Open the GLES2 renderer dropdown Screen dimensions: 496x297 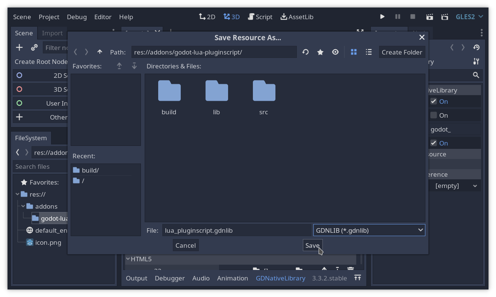coord(470,17)
